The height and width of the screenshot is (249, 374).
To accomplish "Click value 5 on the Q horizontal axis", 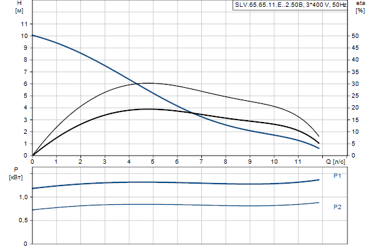I will point(153,161).
